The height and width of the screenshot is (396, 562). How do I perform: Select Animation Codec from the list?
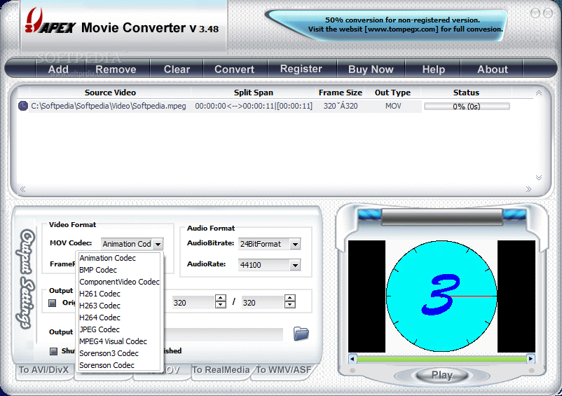119,258
